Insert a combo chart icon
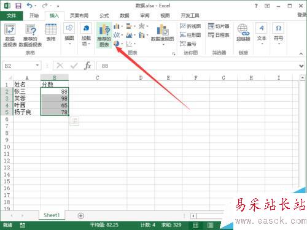This screenshot has width=307, height=230. point(142,35)
